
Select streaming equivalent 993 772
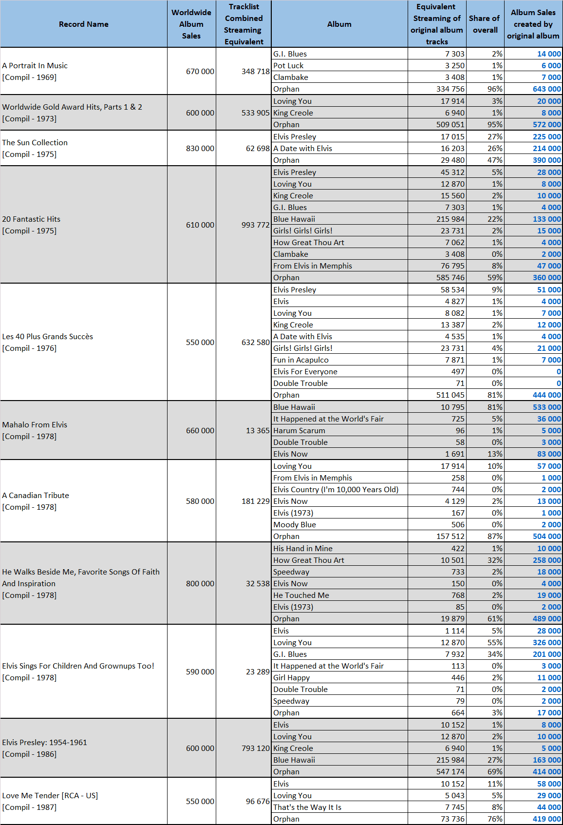coord(244,225)
